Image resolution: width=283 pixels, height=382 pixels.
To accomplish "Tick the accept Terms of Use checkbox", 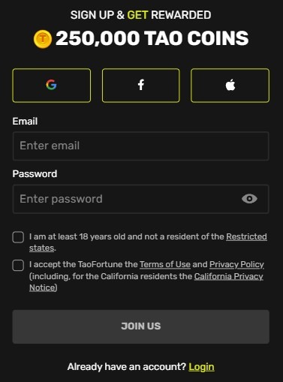I will (x=18, y=265).
